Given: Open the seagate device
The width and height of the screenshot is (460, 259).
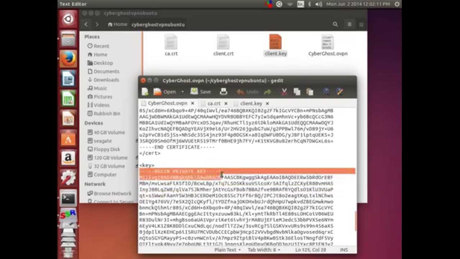Looking at the screenshot, I should (x=100, y=141).
